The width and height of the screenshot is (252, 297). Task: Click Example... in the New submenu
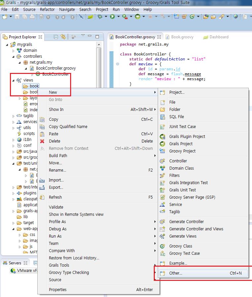point(203,263)
